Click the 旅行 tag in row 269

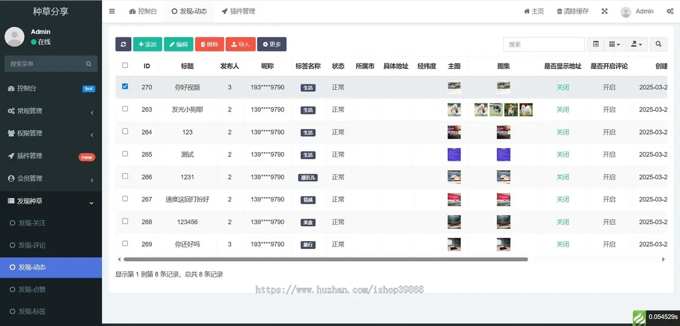[x=308, y=245]
